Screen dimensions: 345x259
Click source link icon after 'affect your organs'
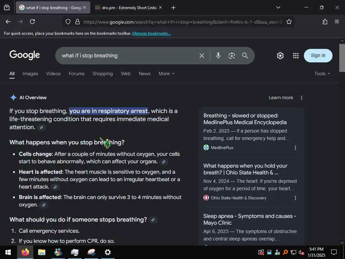click(163, 162)
